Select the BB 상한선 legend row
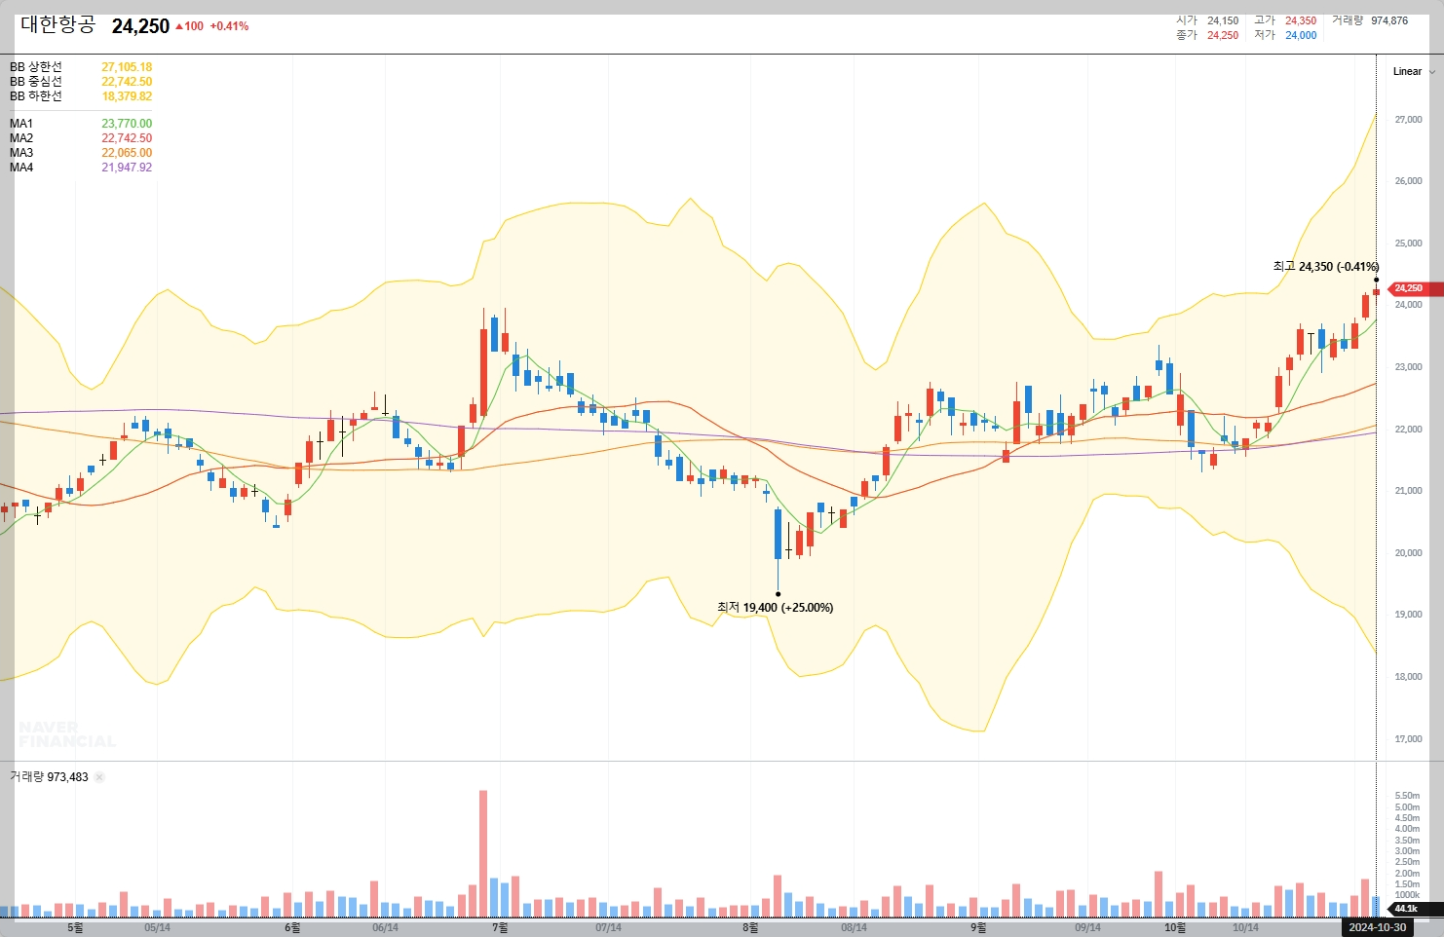 (81, 67)
